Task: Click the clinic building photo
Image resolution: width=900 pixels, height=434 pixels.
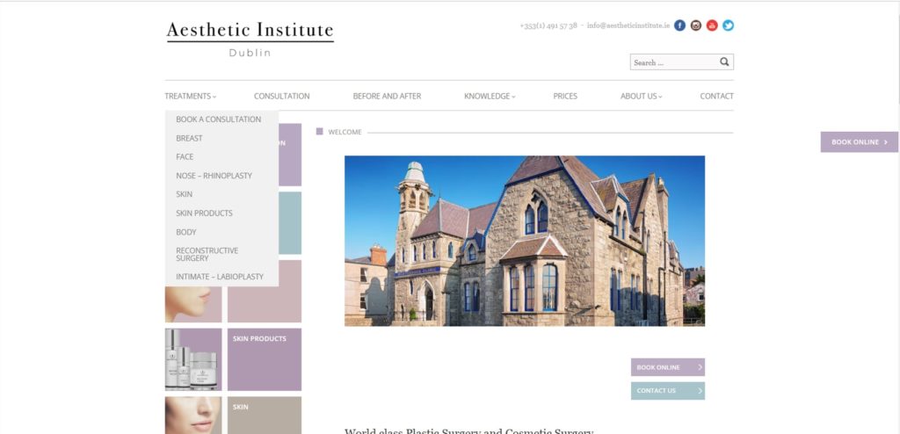Action: click(x=525, y=241)
